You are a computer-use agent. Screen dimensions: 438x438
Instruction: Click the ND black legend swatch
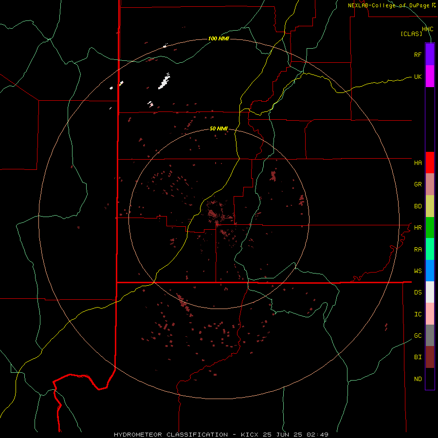[x=430, y=379]
